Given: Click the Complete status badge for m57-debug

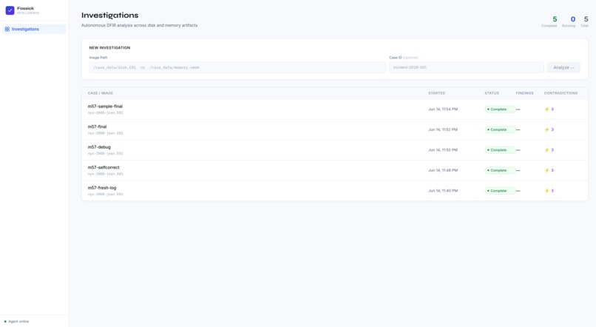Looking at the screenshot, I should coord(500,149).
